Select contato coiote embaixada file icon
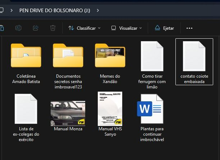 pyautogui.click(x=194, y=56)
